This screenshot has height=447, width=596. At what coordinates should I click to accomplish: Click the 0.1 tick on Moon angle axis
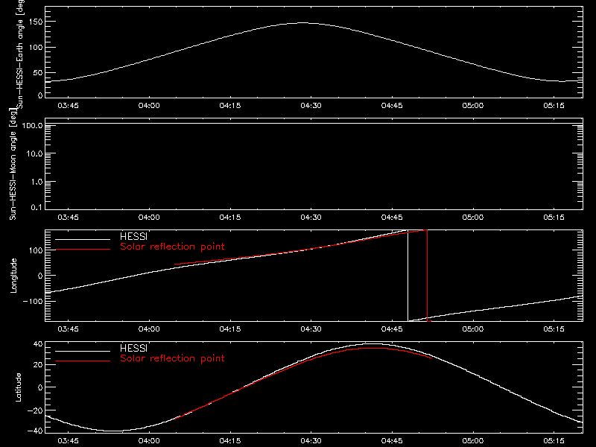(x=37, y=207)
